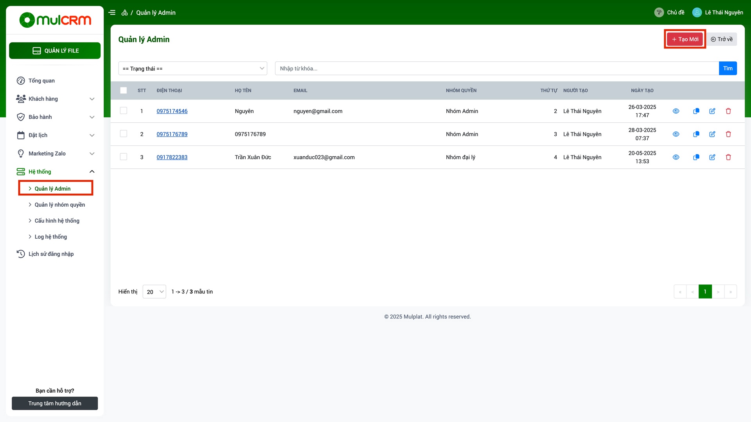
Task: Click the keyword search input field
Action: point(497,68)
